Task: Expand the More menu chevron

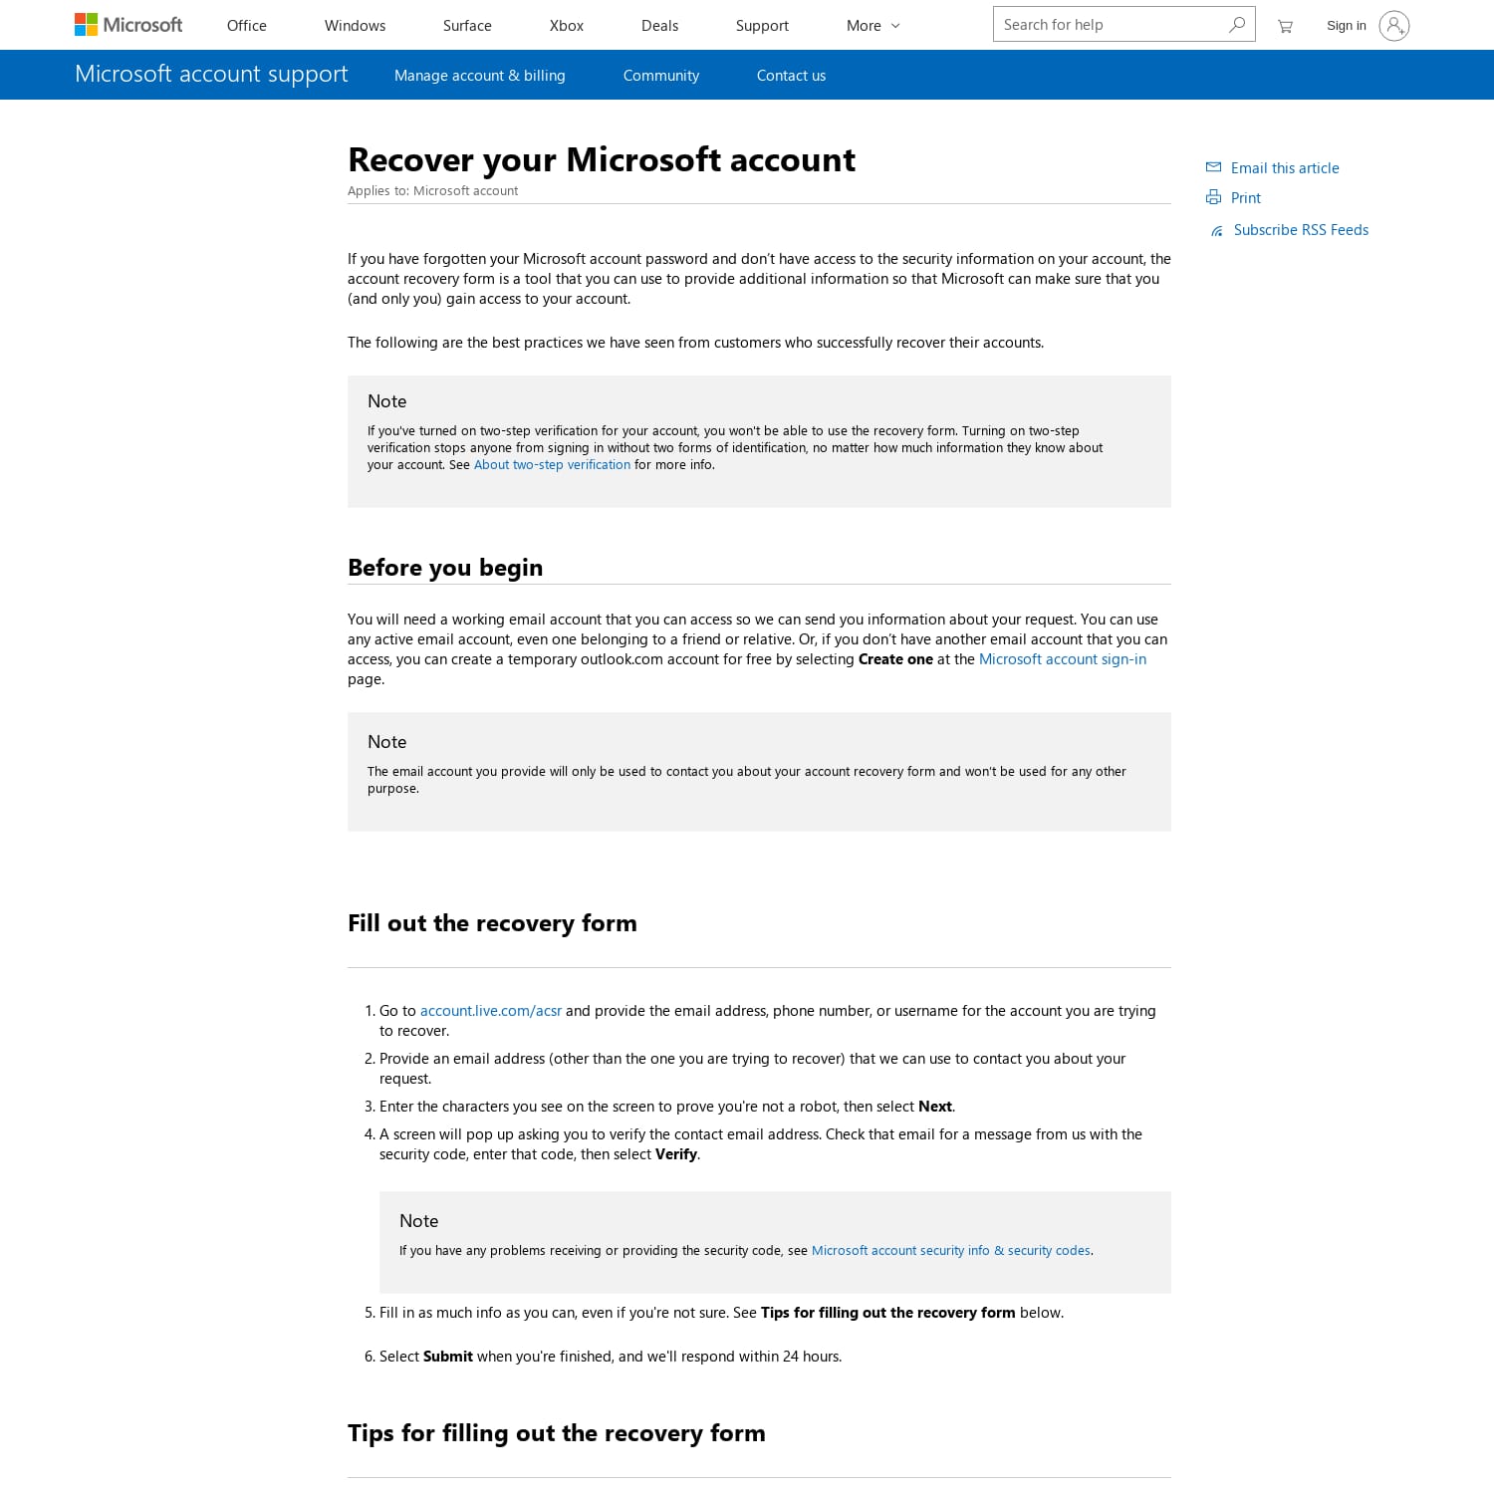Action: [x=895, y=26]
